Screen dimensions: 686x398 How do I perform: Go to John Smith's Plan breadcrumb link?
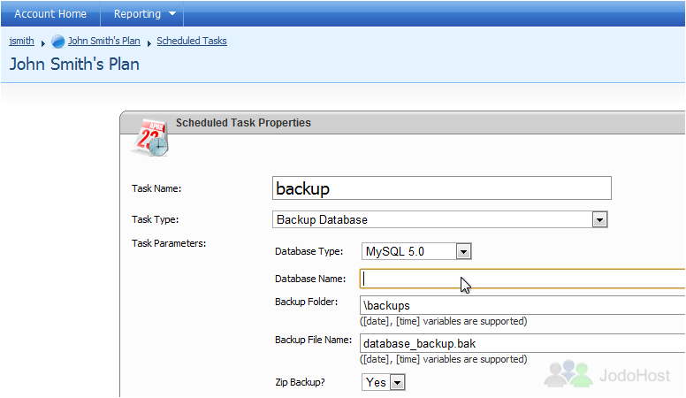pyautogui.click(x=103, y=41)
